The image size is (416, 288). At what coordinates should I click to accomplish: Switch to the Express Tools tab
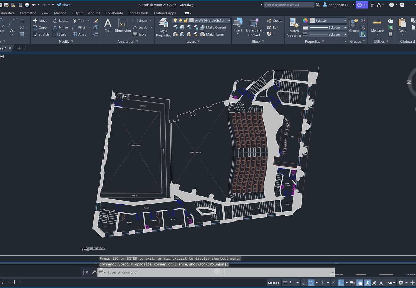138,13
